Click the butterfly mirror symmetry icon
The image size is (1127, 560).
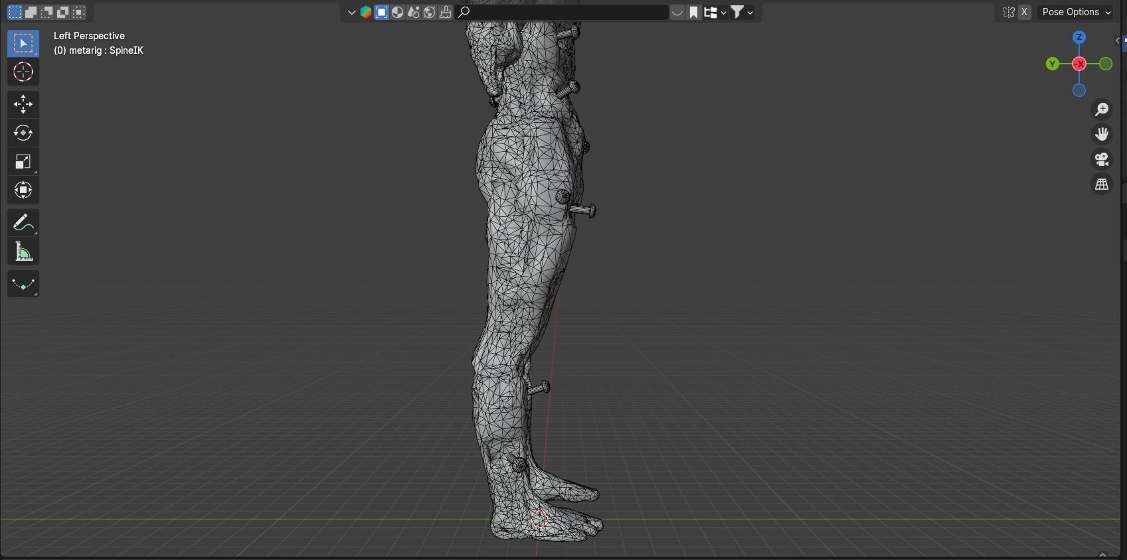[x=1008, y=12]
